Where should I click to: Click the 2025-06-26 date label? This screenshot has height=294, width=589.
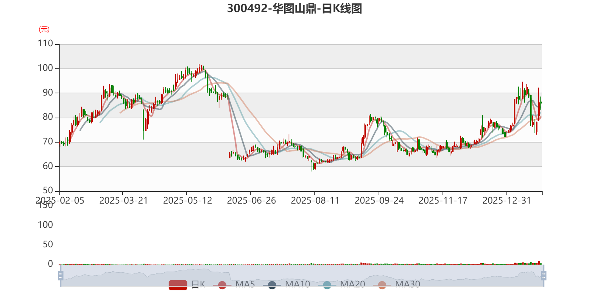(x=251, y=201)
